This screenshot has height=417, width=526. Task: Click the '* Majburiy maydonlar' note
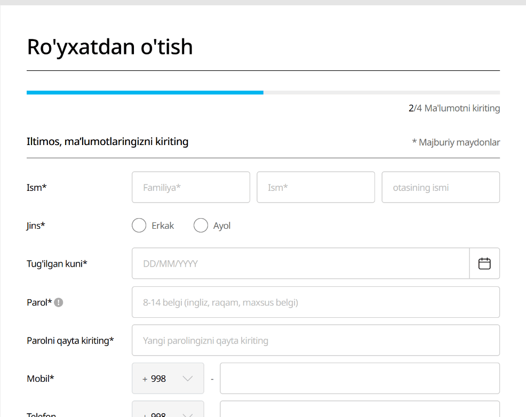pyautogui.click(x=456, y=142)
